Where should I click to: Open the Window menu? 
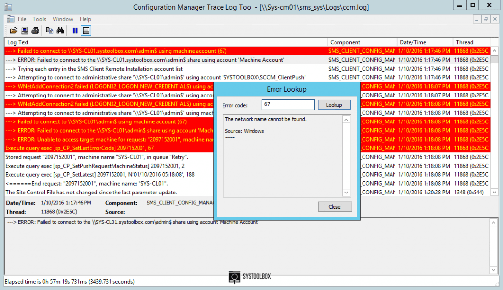tap(62, 19)
